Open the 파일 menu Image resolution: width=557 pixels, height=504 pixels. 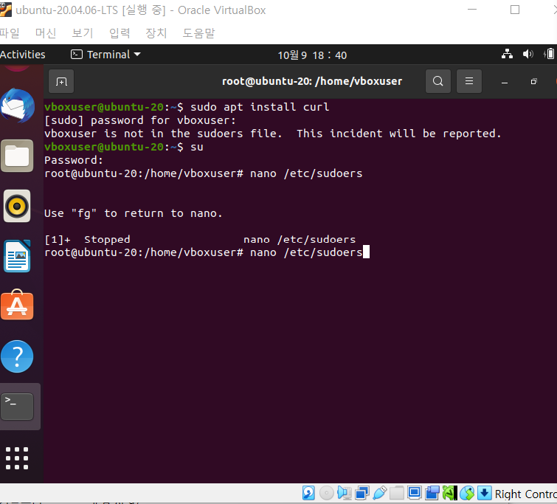tap(10, 33)
